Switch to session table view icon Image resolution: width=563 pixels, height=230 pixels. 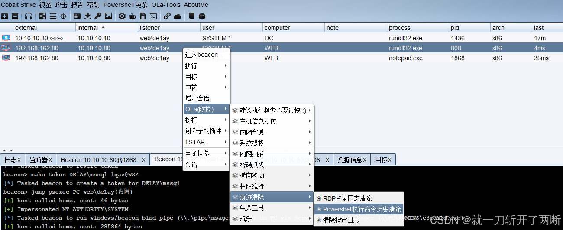click(x=53, y=16)
